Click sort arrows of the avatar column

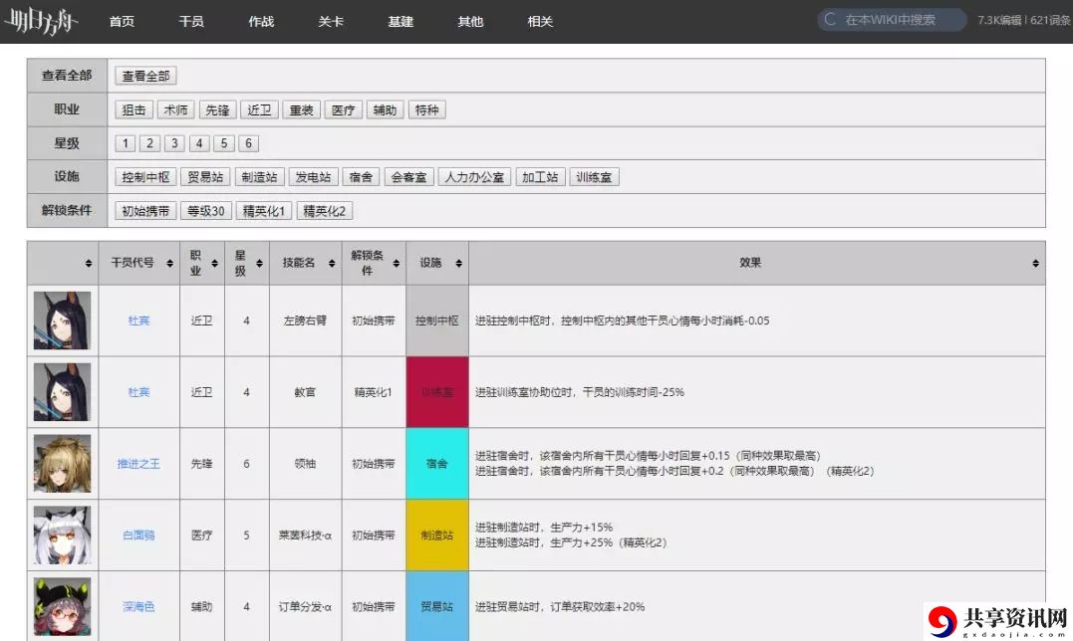89,263
